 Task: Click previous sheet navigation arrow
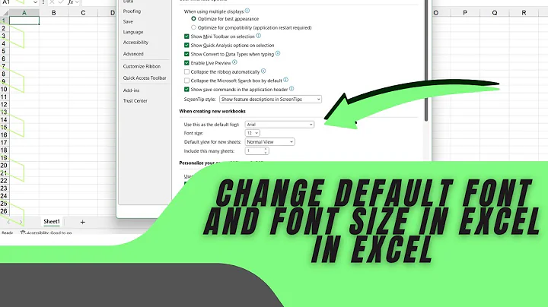tap(8, 222)
